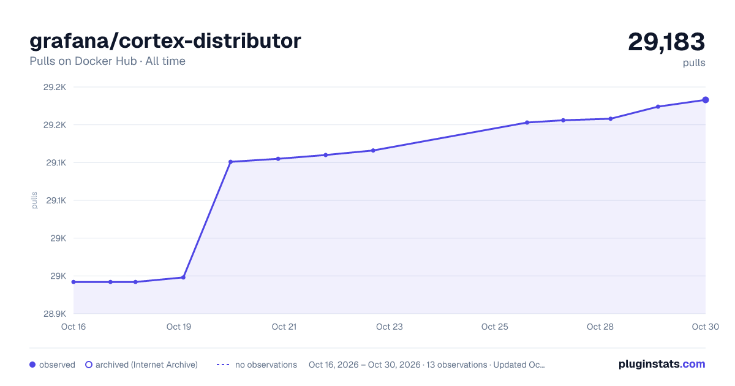
Task: Click the Oct 16 x-axis label
Action: tap(73, 327)
